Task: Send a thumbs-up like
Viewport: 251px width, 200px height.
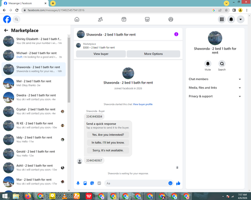Action: tap(178, 183)
